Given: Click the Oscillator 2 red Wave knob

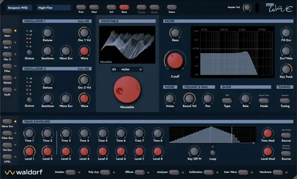Looking at the screenshot, I should coord(84,98).
